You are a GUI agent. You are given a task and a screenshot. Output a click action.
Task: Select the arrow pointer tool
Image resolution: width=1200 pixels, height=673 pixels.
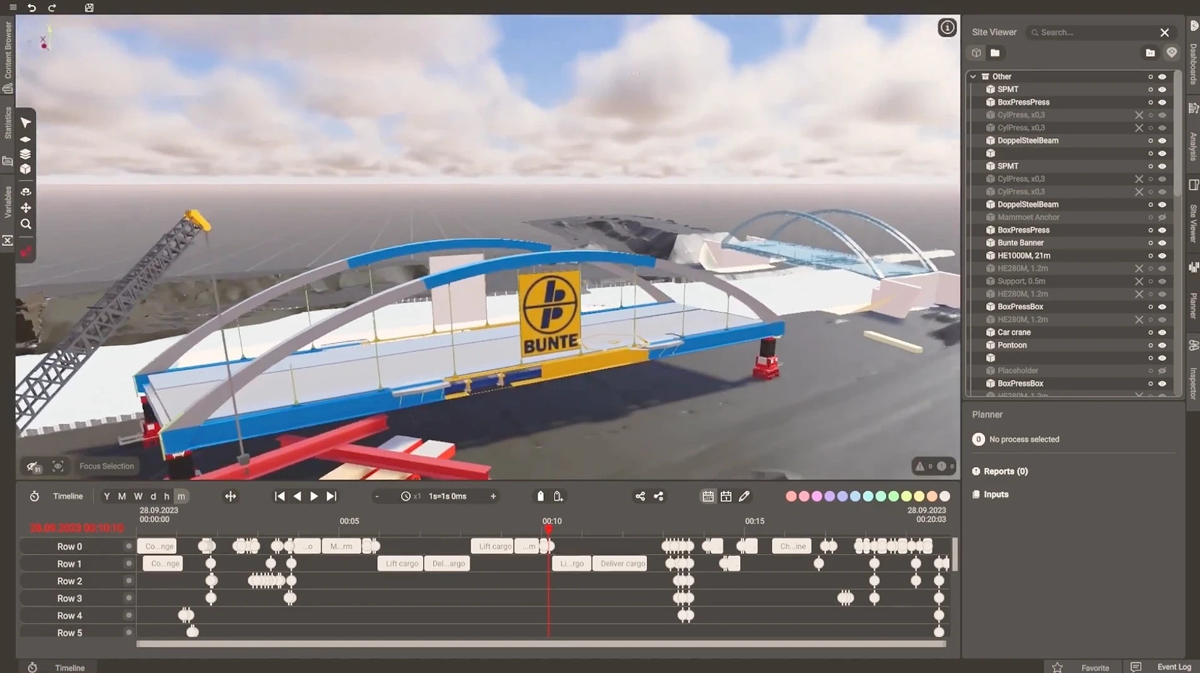click(26, 122)
